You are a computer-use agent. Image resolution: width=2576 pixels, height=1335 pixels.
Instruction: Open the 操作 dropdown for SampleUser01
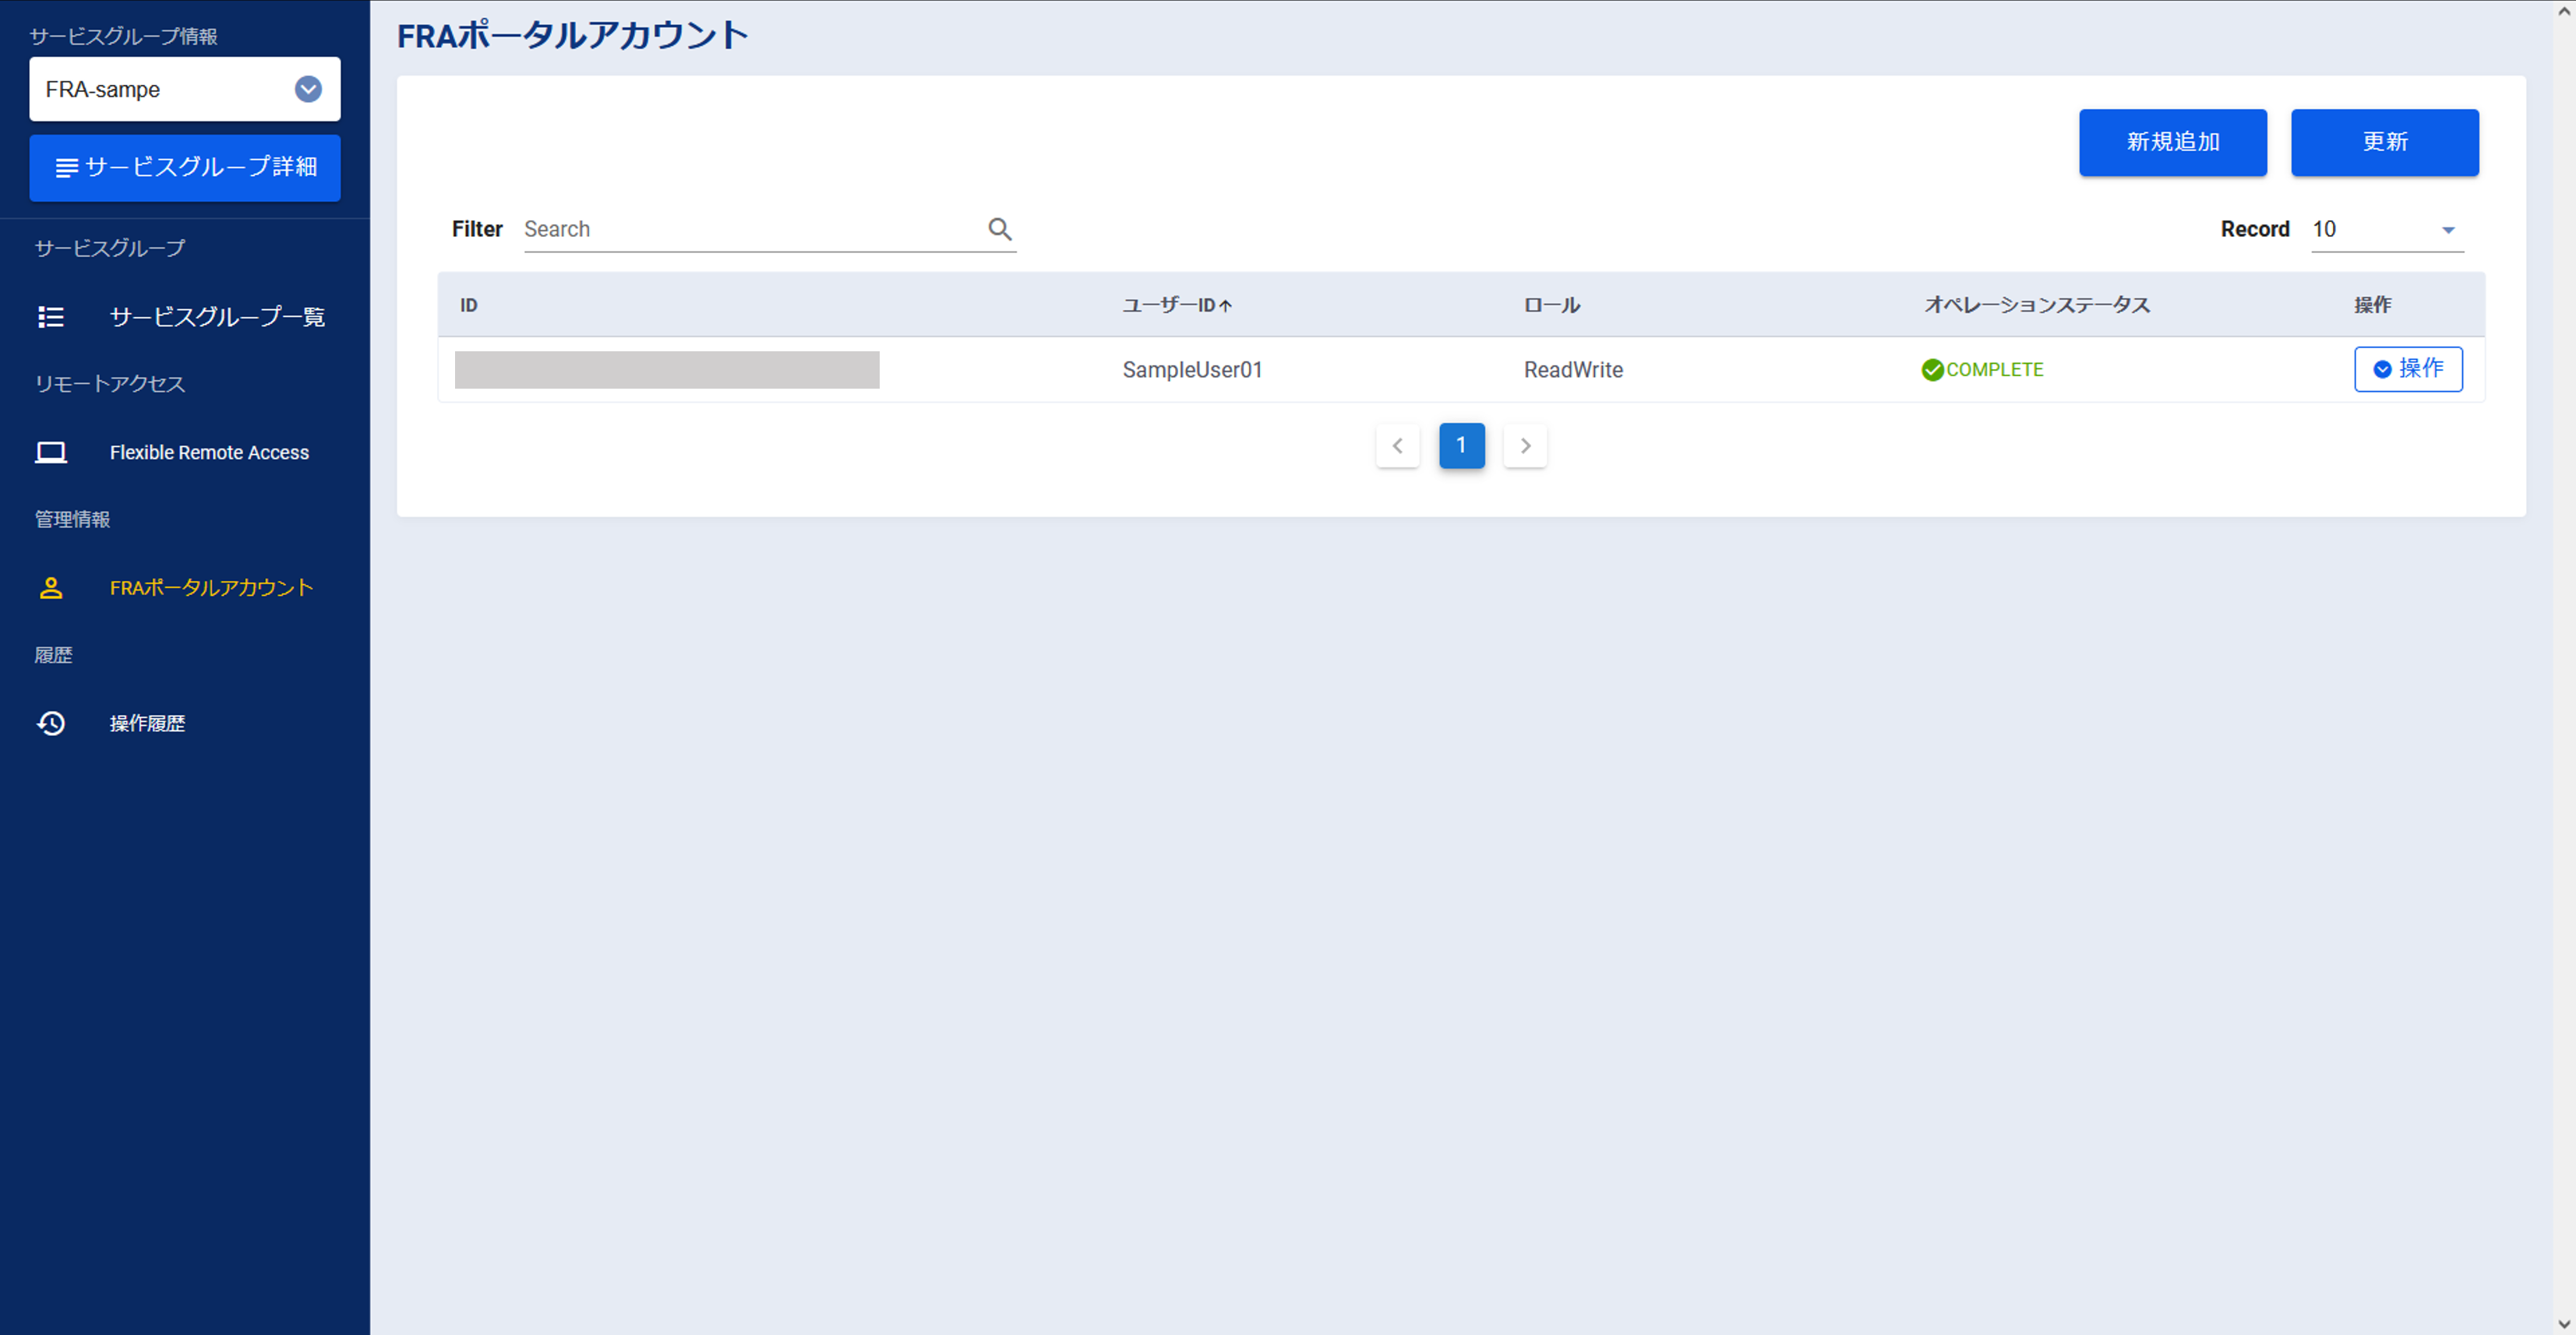click(2407, 368)
